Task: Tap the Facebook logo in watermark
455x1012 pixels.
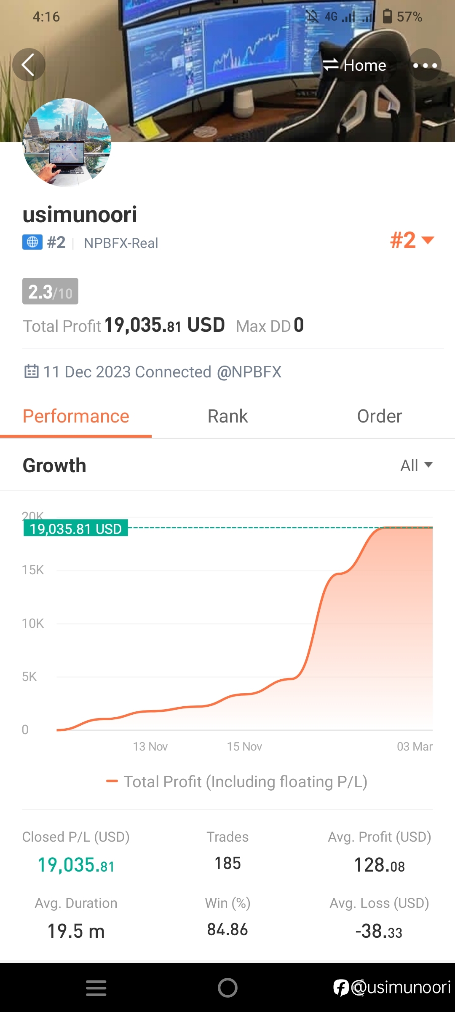Action: click(x=341, y=988)
